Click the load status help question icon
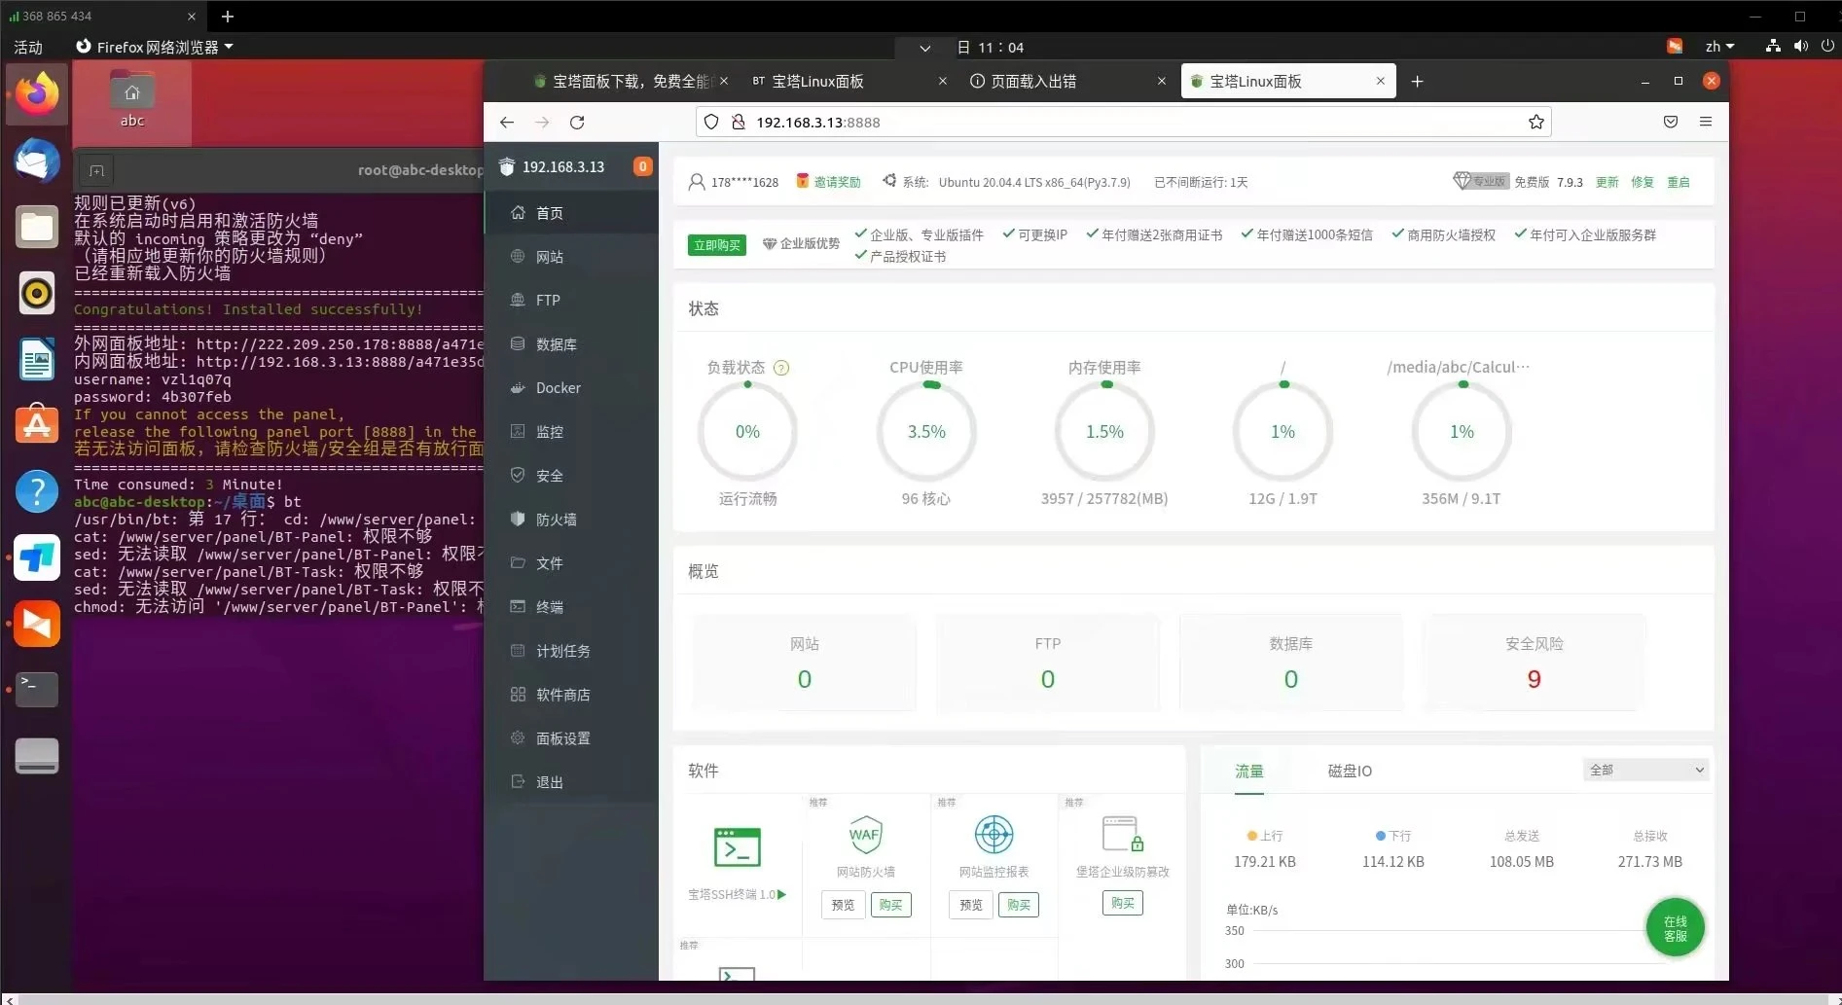Screen dimensions: 1842x1005 (x=780, y=368)
